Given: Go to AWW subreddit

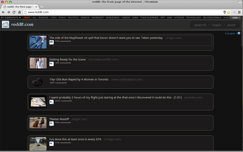Looking at the screenshot, I should pyautogui.click(x=170, y=18).
